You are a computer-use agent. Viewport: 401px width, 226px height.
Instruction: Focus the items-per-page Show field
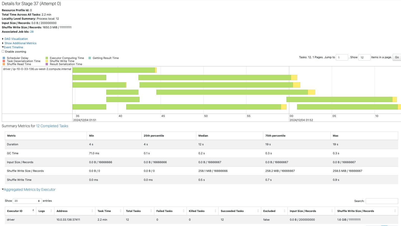364,57
